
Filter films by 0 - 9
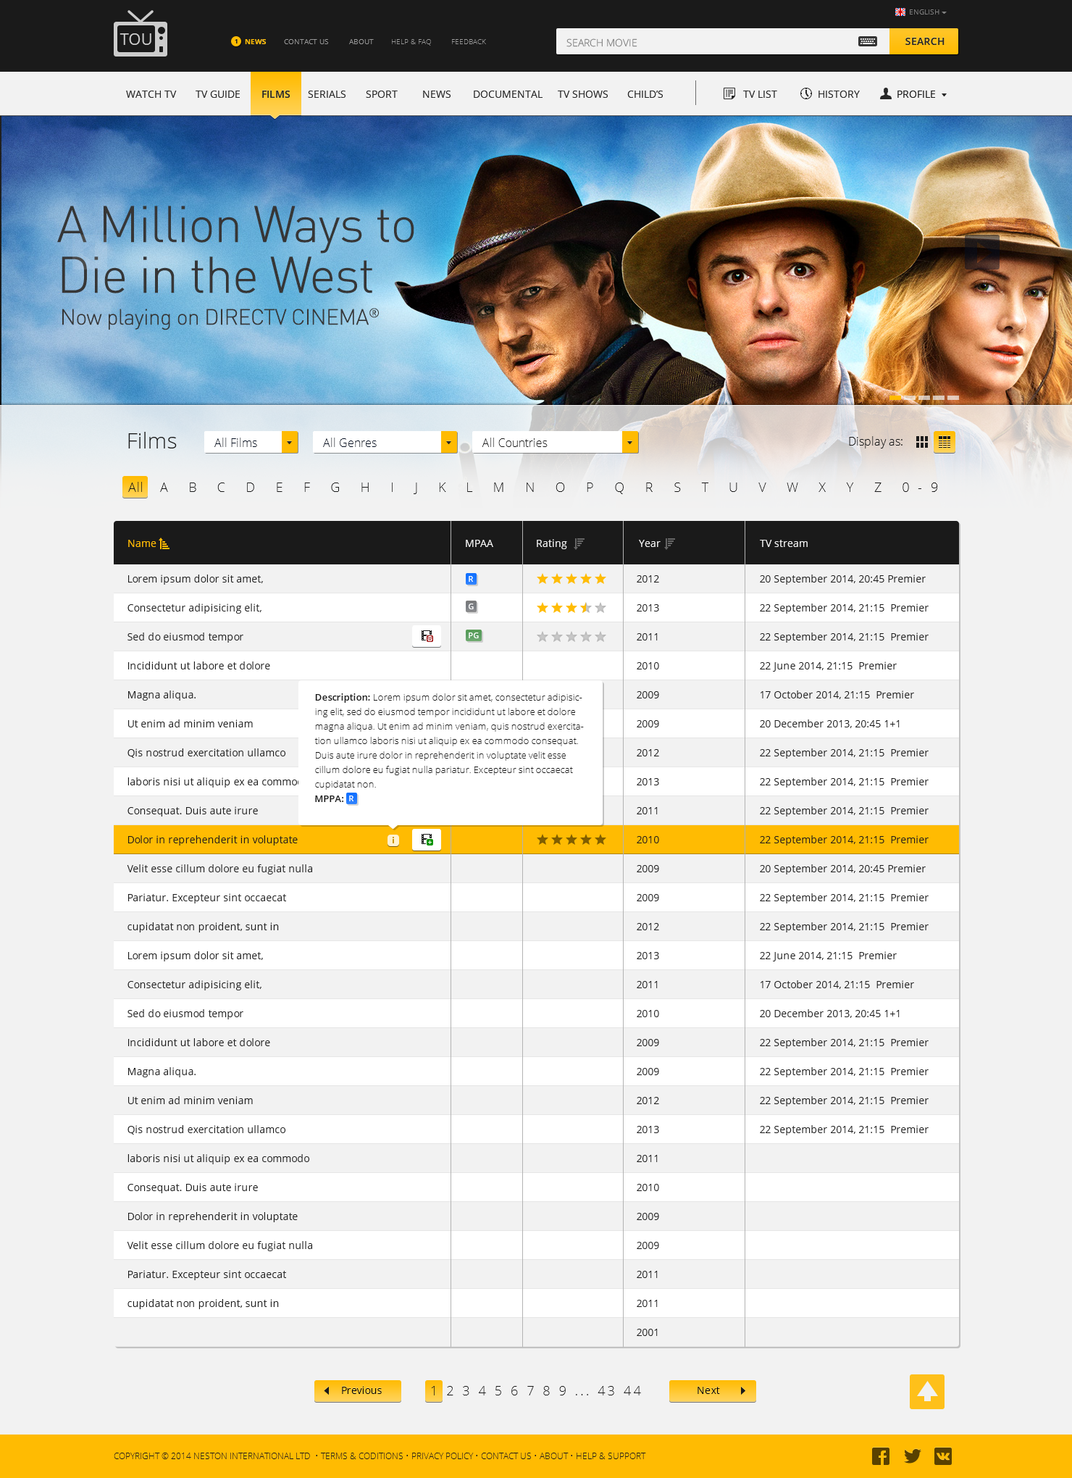(x=920, y=487)
